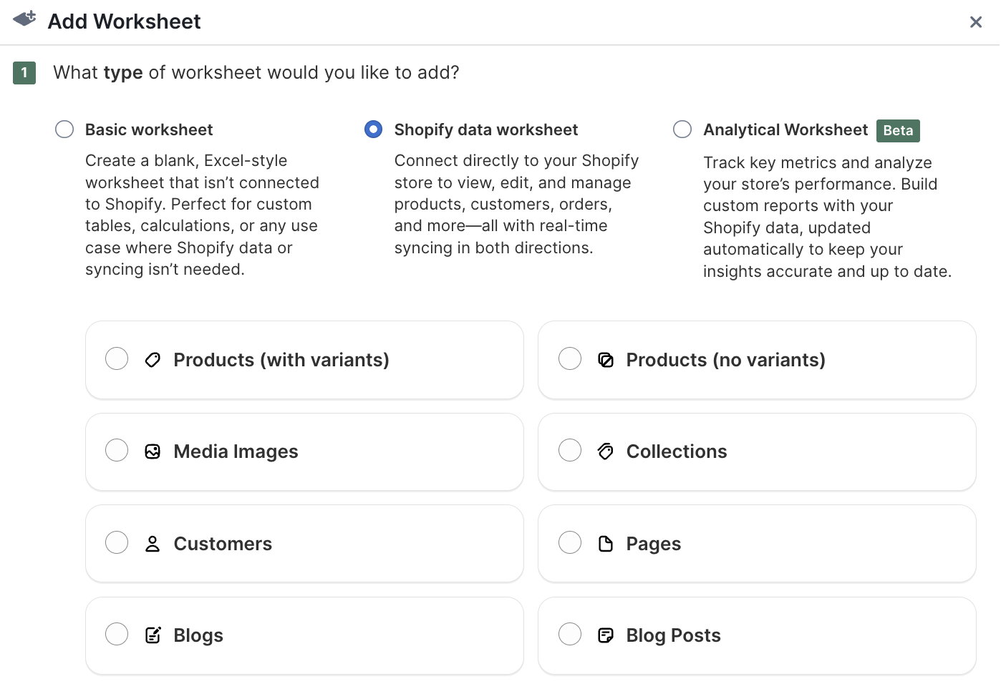Select the Analytical Worksheet option
Image resolution: width=1001 pixels, height=684 pixels.
[x=682, y=129]
